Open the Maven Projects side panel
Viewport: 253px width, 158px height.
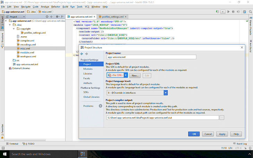(251, 26)
